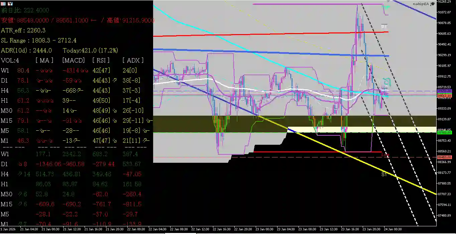
Task: Select the [RSI] column header
Action: click(x=101, y=60)
